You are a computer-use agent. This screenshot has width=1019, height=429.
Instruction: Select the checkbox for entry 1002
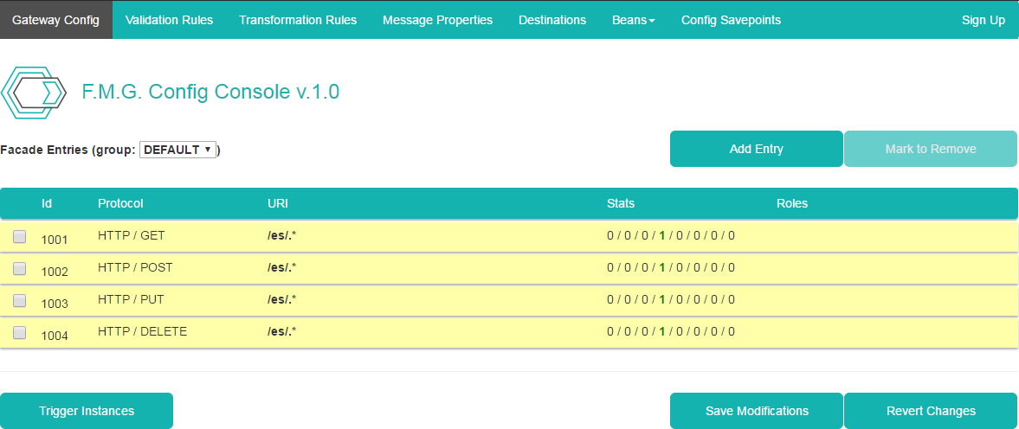click(19, 268)
